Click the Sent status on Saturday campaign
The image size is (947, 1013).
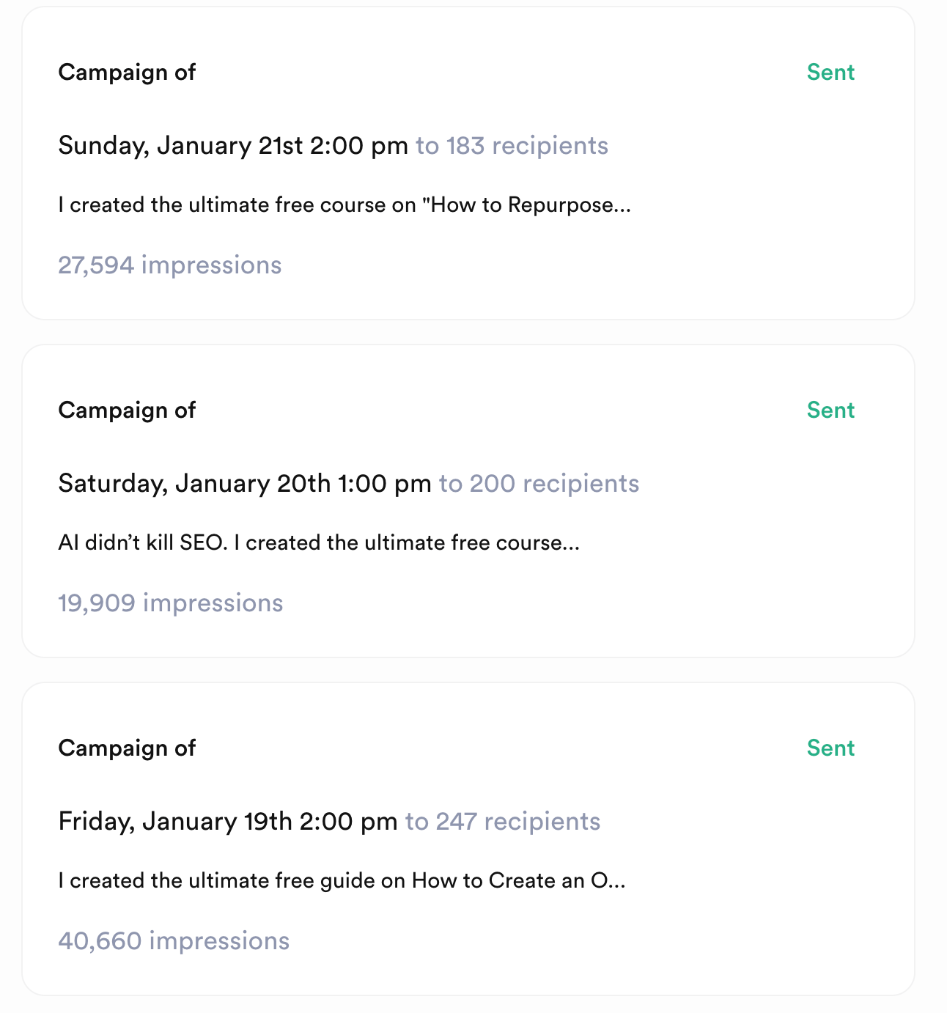pyautogui.click(x=830, y=410)
